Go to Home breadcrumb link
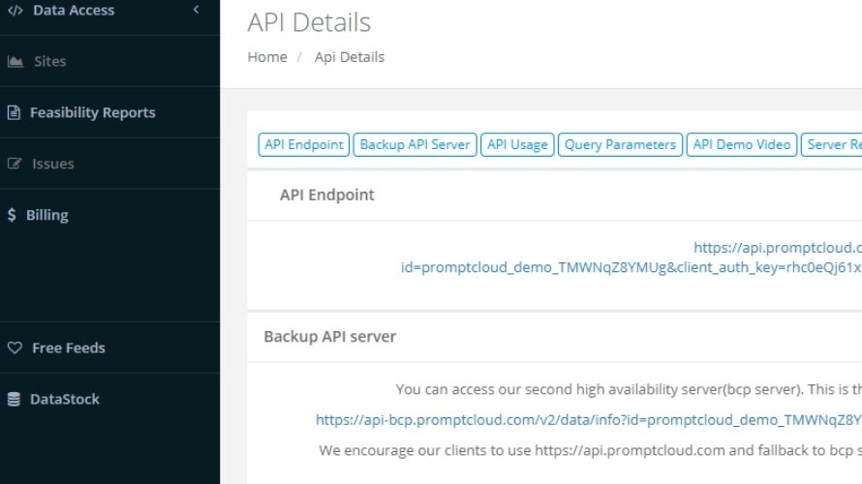Viewport: 862px width, 484px height. (x=267, y=57)
